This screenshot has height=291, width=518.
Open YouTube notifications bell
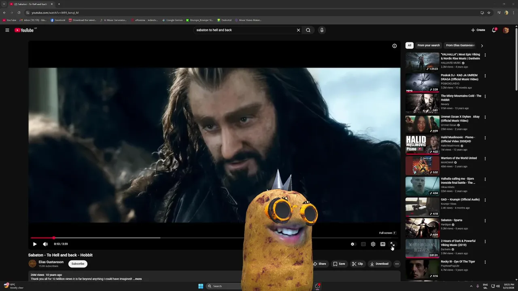(x=494, y=30)
